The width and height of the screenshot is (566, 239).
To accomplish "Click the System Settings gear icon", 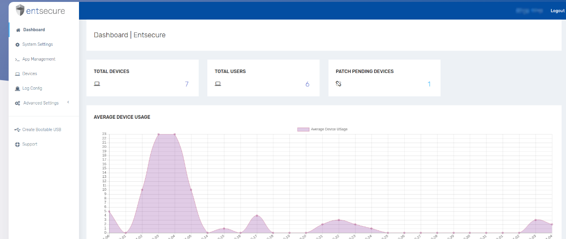I will tap(18, 45).
